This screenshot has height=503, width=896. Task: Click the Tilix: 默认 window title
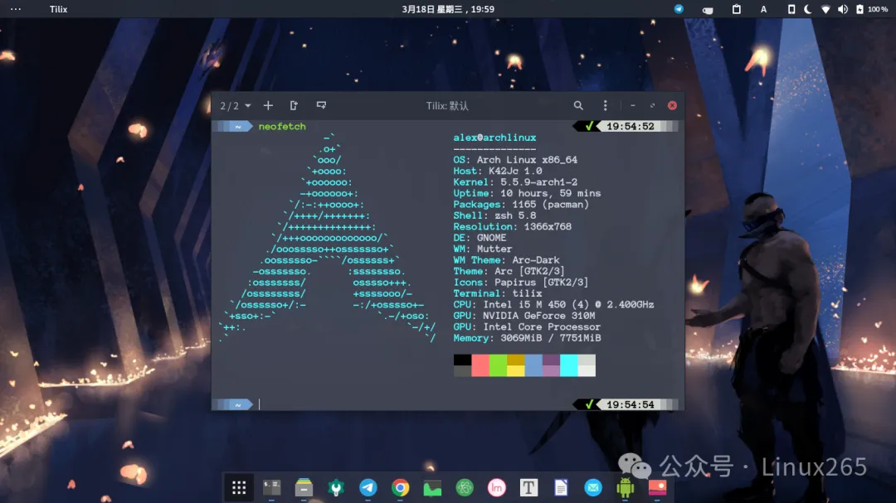pyautogui.click(x=447, y=105)
